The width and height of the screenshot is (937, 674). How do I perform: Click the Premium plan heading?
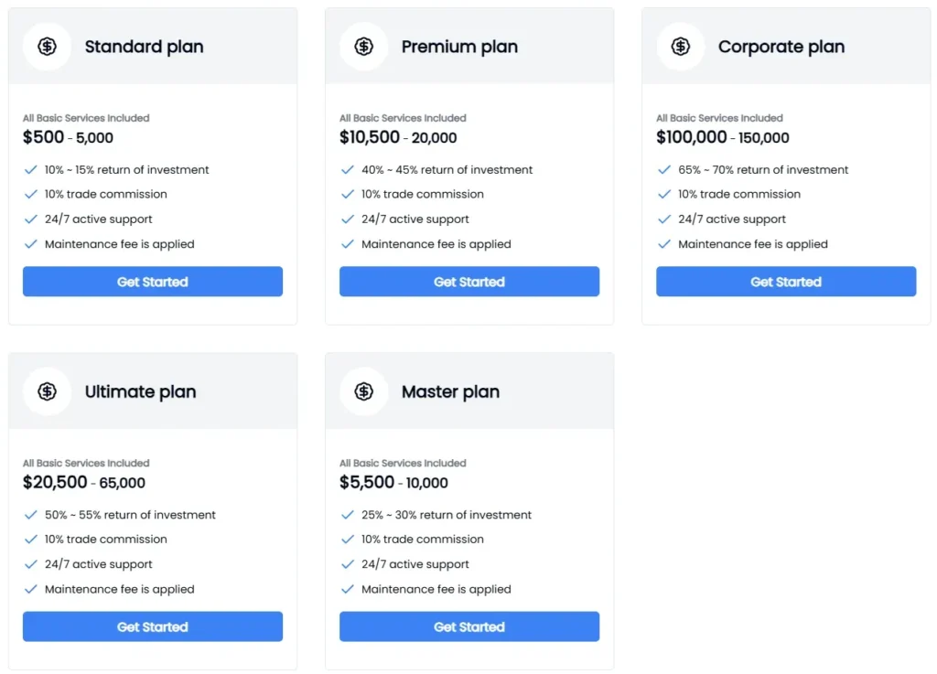click(x=459, y=47)
